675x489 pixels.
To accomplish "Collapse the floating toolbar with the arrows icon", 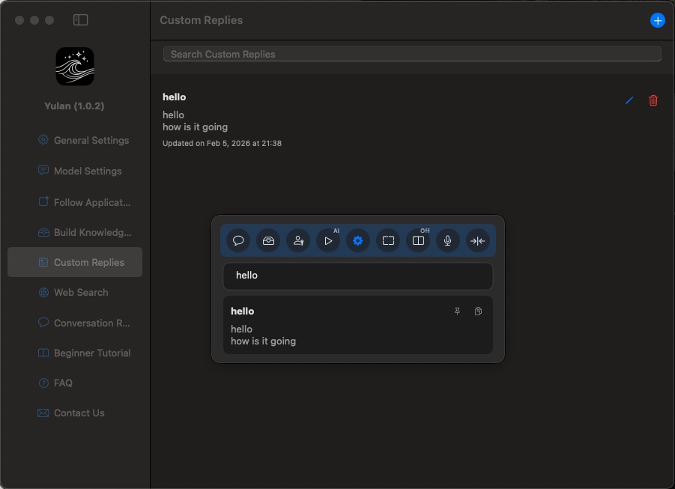I will coord(478,240).
